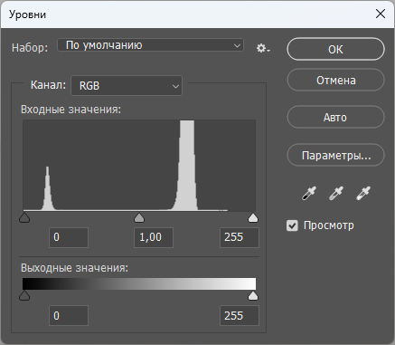Click the input highlight field 255

click(x=240, y=237)
